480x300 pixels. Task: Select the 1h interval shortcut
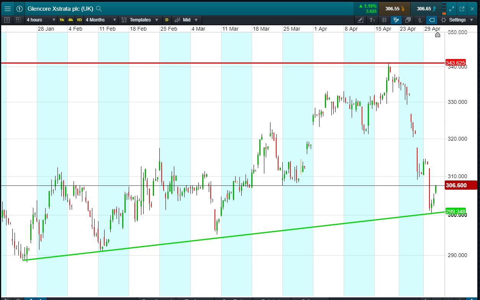coord(62,20)
